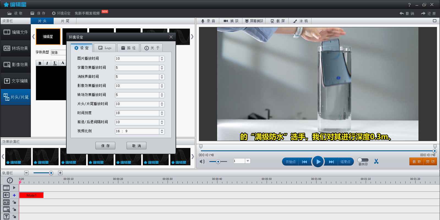Click the 撤销 undo arrow
This screenshot has height=220, width=440.
(x=407, y=13)
